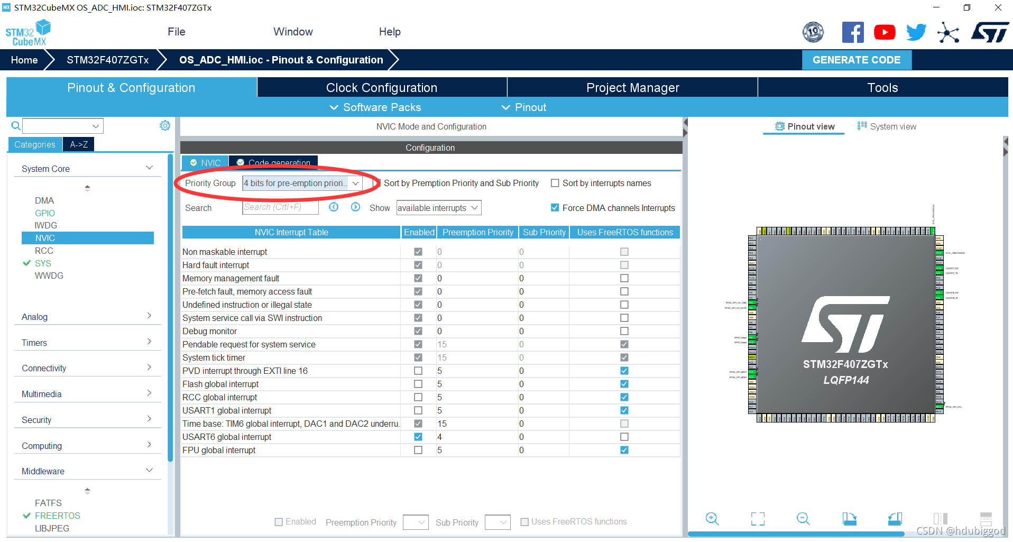Rotate the chip counter-clockwise icon
This screenshot has height=542, width=1013.
click(895, 519)
